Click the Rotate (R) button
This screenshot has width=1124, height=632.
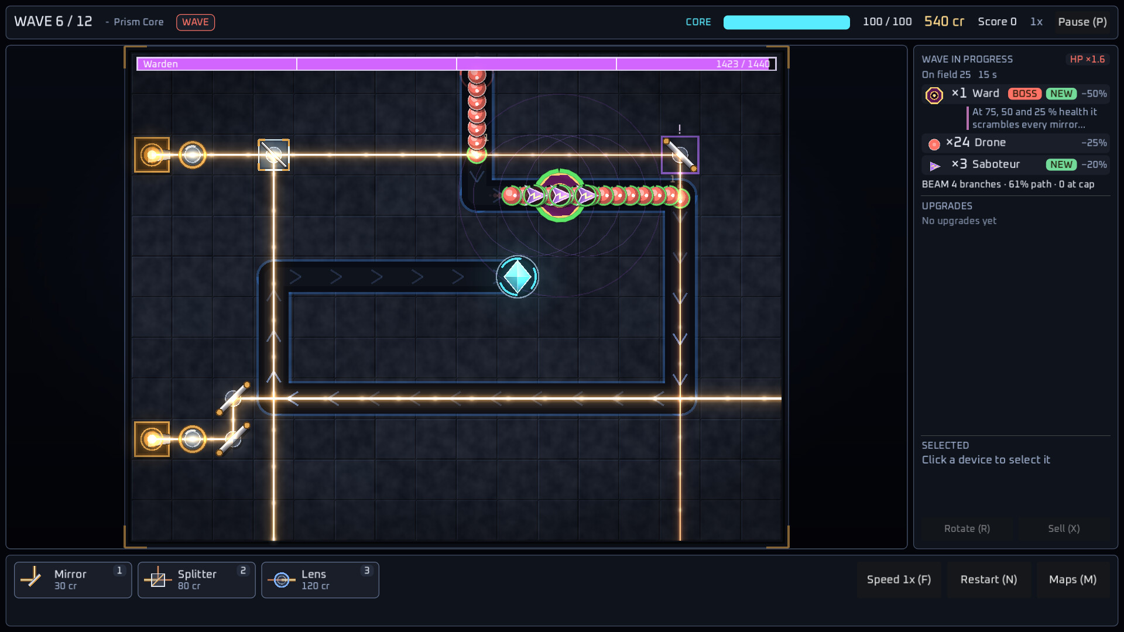click(967, 528)
